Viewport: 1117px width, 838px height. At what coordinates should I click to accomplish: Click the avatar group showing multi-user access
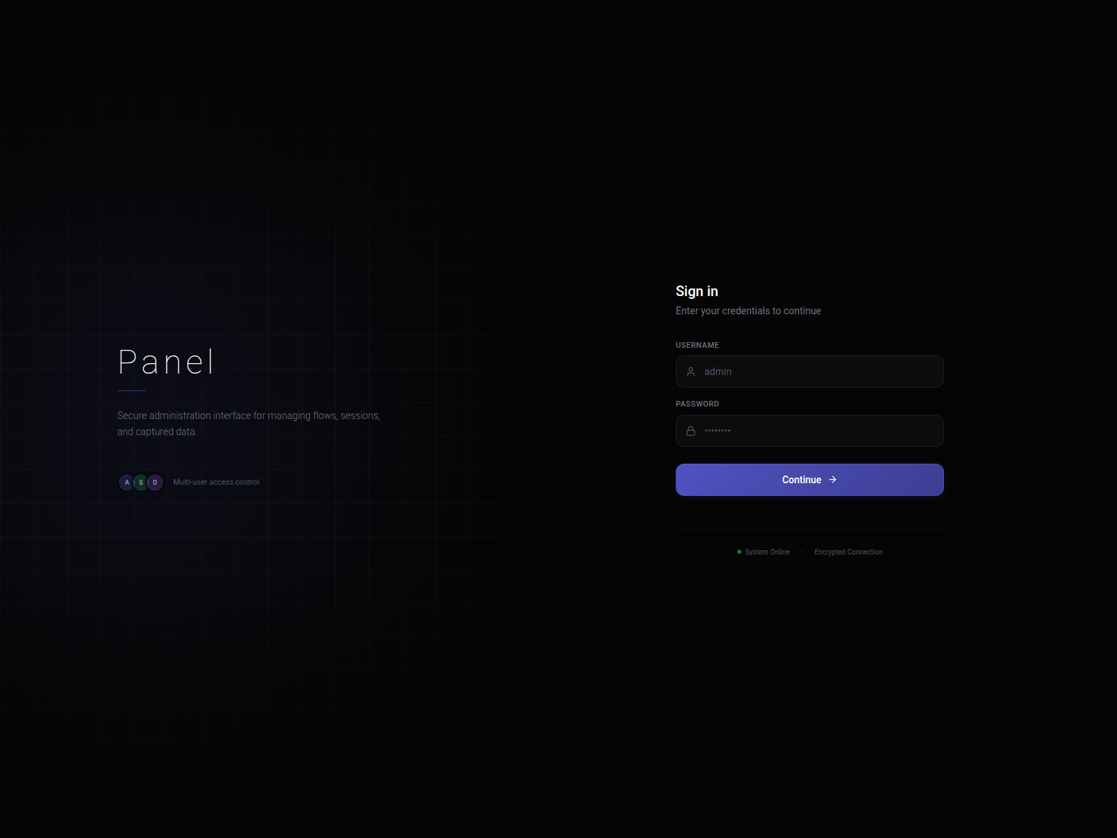coord(140,482)
